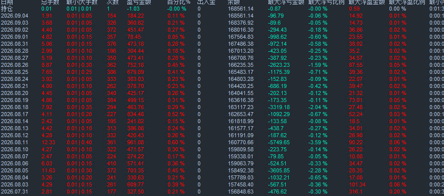The width and height of the screenshot is (444, 196).
Task: Click balance 158492.38
Action: point(241,170)
